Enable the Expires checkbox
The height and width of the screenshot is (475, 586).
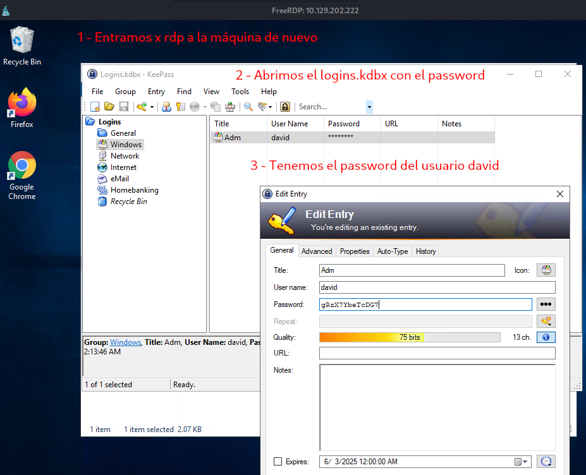[x=278, y=462]
